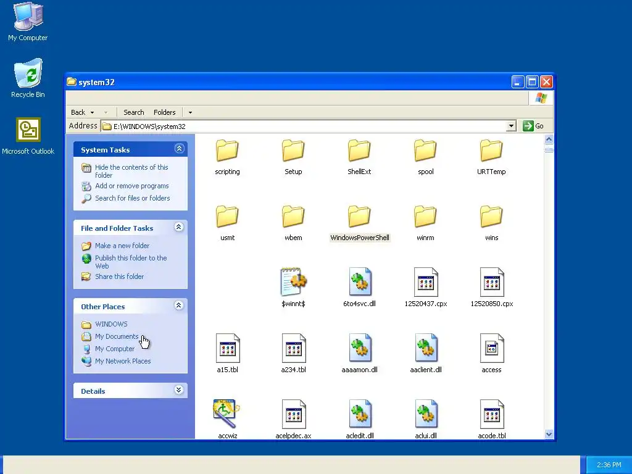Screen dimensions: 632x474
Task: Collapse the System Tasks panel
Action: (180, 149)
